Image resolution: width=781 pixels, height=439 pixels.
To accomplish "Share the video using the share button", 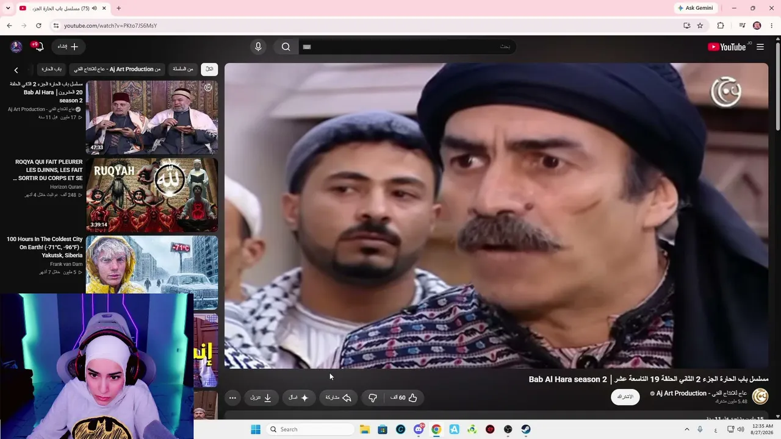I will 339,398.
